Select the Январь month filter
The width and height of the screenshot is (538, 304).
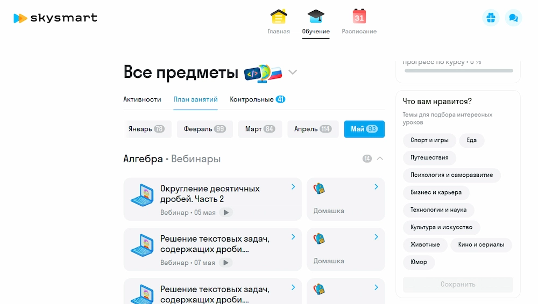coord(147,129)
